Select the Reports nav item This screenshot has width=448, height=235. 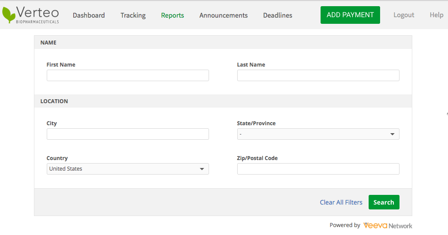pyautogui.click(x=172, y=15)
